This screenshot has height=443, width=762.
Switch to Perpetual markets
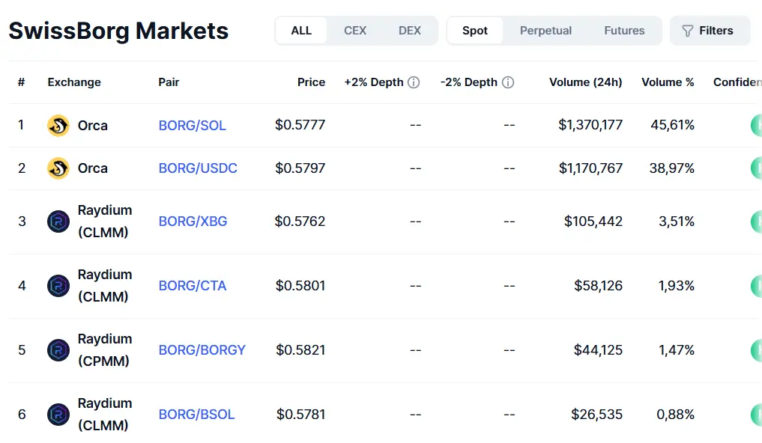click(545, 31)
